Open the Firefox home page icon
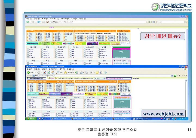The image size is (196, 138). pos(47,22)
